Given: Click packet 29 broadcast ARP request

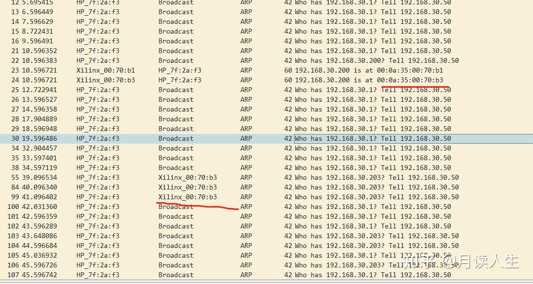Looking at the screenshot, I should pos(195,129).
